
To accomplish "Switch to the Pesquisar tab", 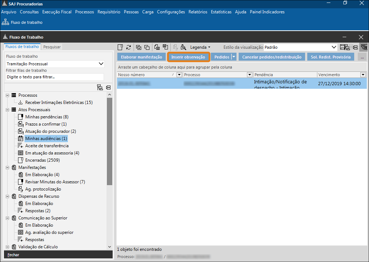I will click(x=52, y=47).
